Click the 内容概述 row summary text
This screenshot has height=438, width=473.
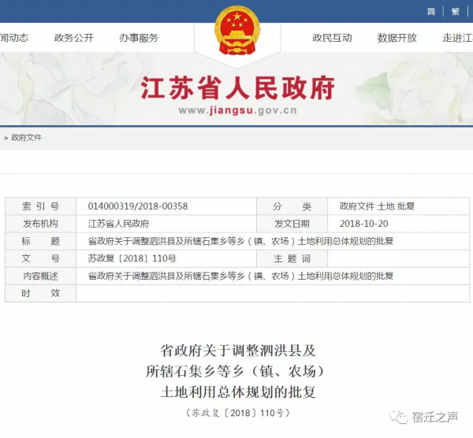tap(240, 276)
